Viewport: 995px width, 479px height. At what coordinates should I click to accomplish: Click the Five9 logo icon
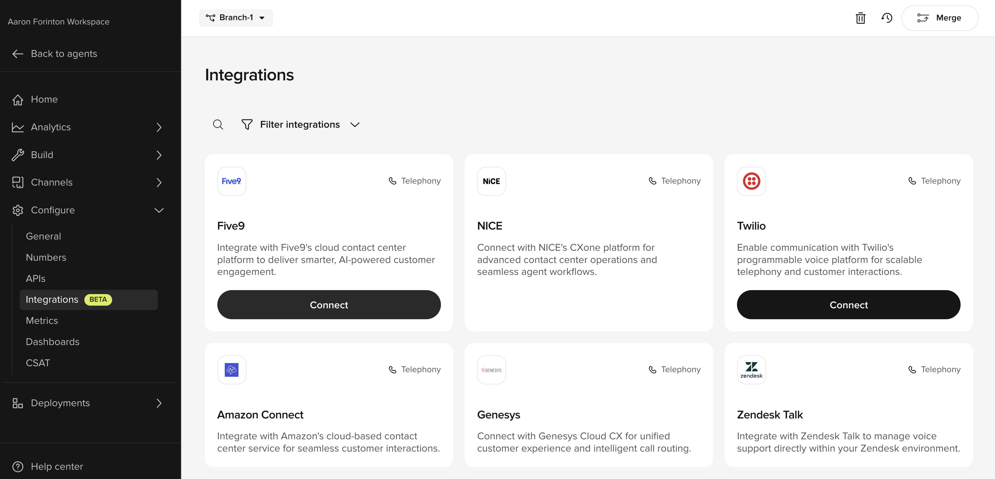(x=231, y=181)
